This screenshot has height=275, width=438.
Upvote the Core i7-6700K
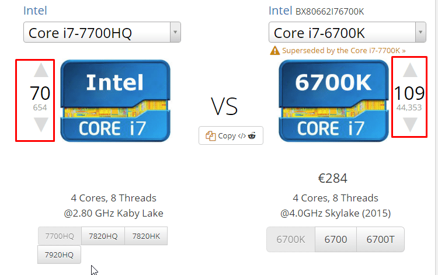[x=411, y=71]
